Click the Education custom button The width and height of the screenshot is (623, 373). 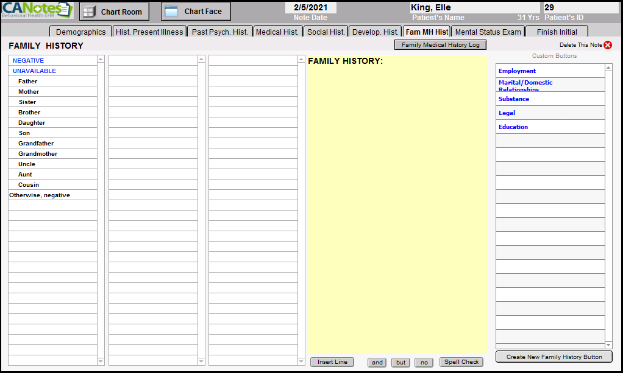coord(550,127)
